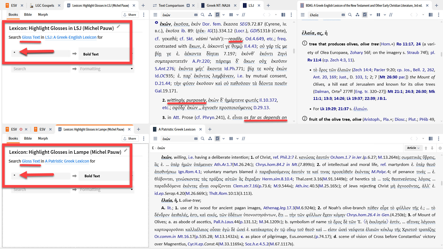The width and height of the screenshot is (443, 249).
Task: Click pencil icon to rename LSJ filter
Action: point(118,27)
